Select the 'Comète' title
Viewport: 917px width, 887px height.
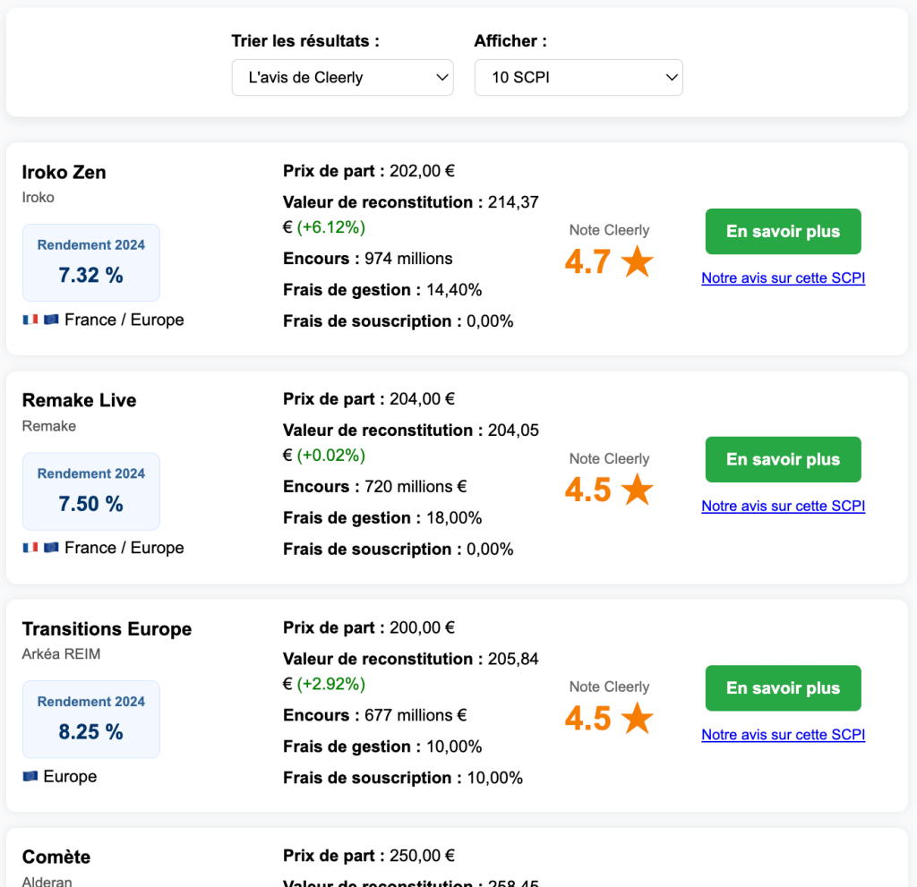tap(56, 857)
